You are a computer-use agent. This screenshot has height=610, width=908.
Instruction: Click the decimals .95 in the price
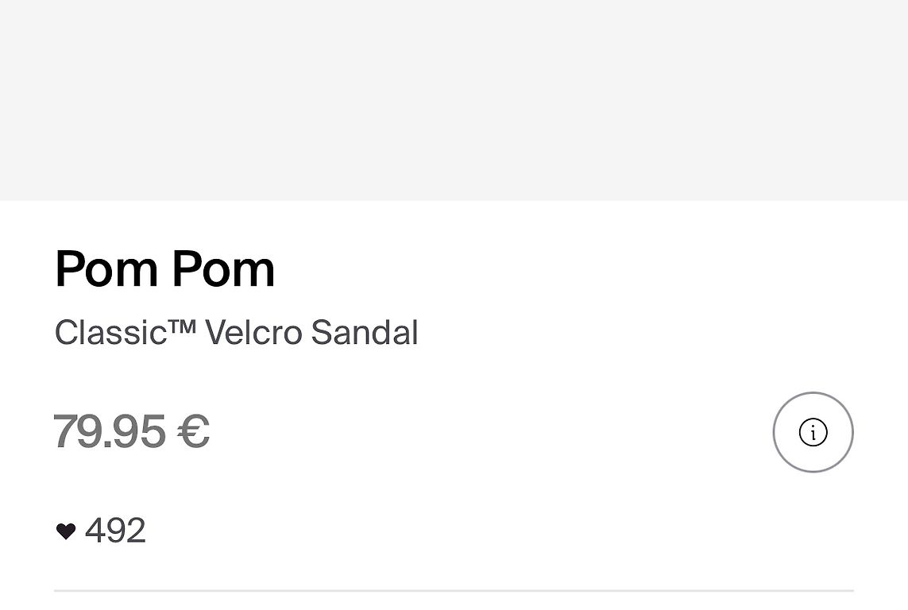137,431
